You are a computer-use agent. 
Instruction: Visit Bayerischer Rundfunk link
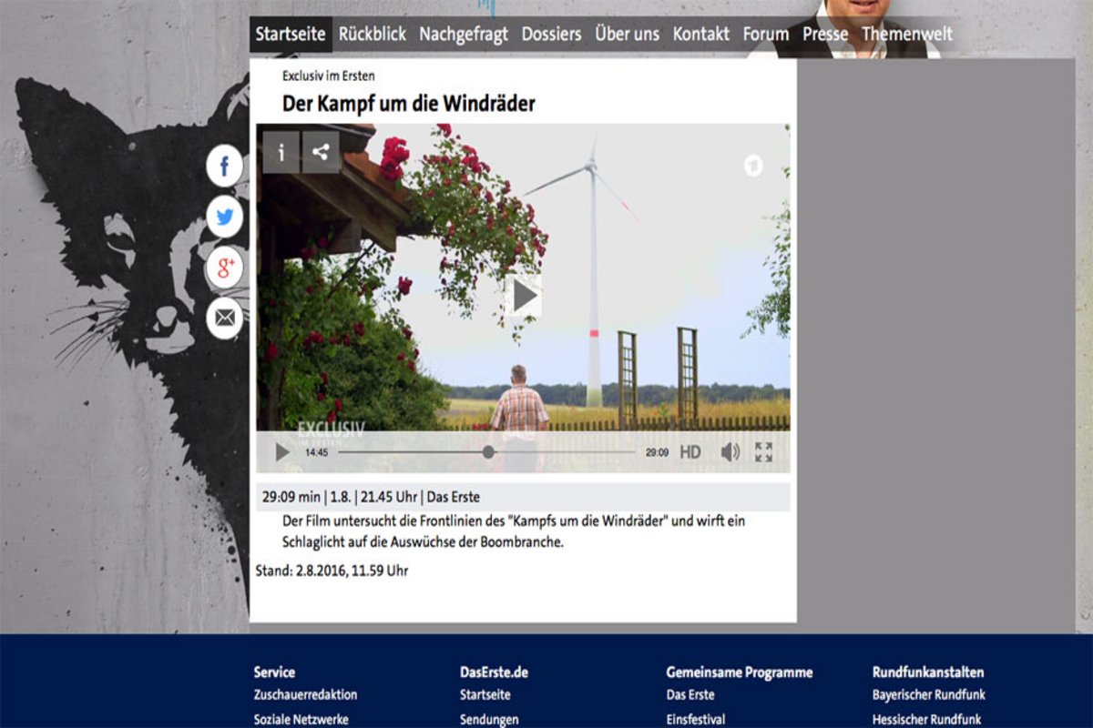[928, 695]
